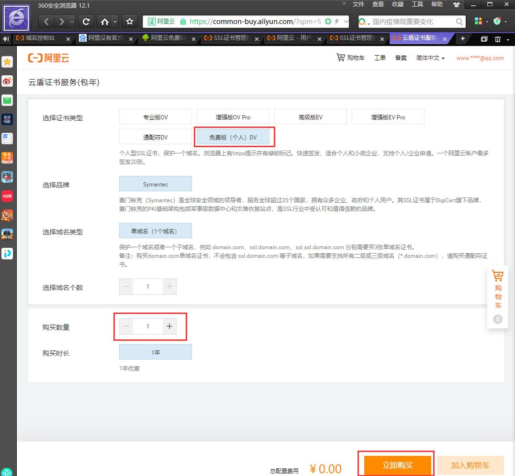The height and width of the screenshot is (476, 515).
Task: Open 免费小说 from the sidebar
Action: 7,158
